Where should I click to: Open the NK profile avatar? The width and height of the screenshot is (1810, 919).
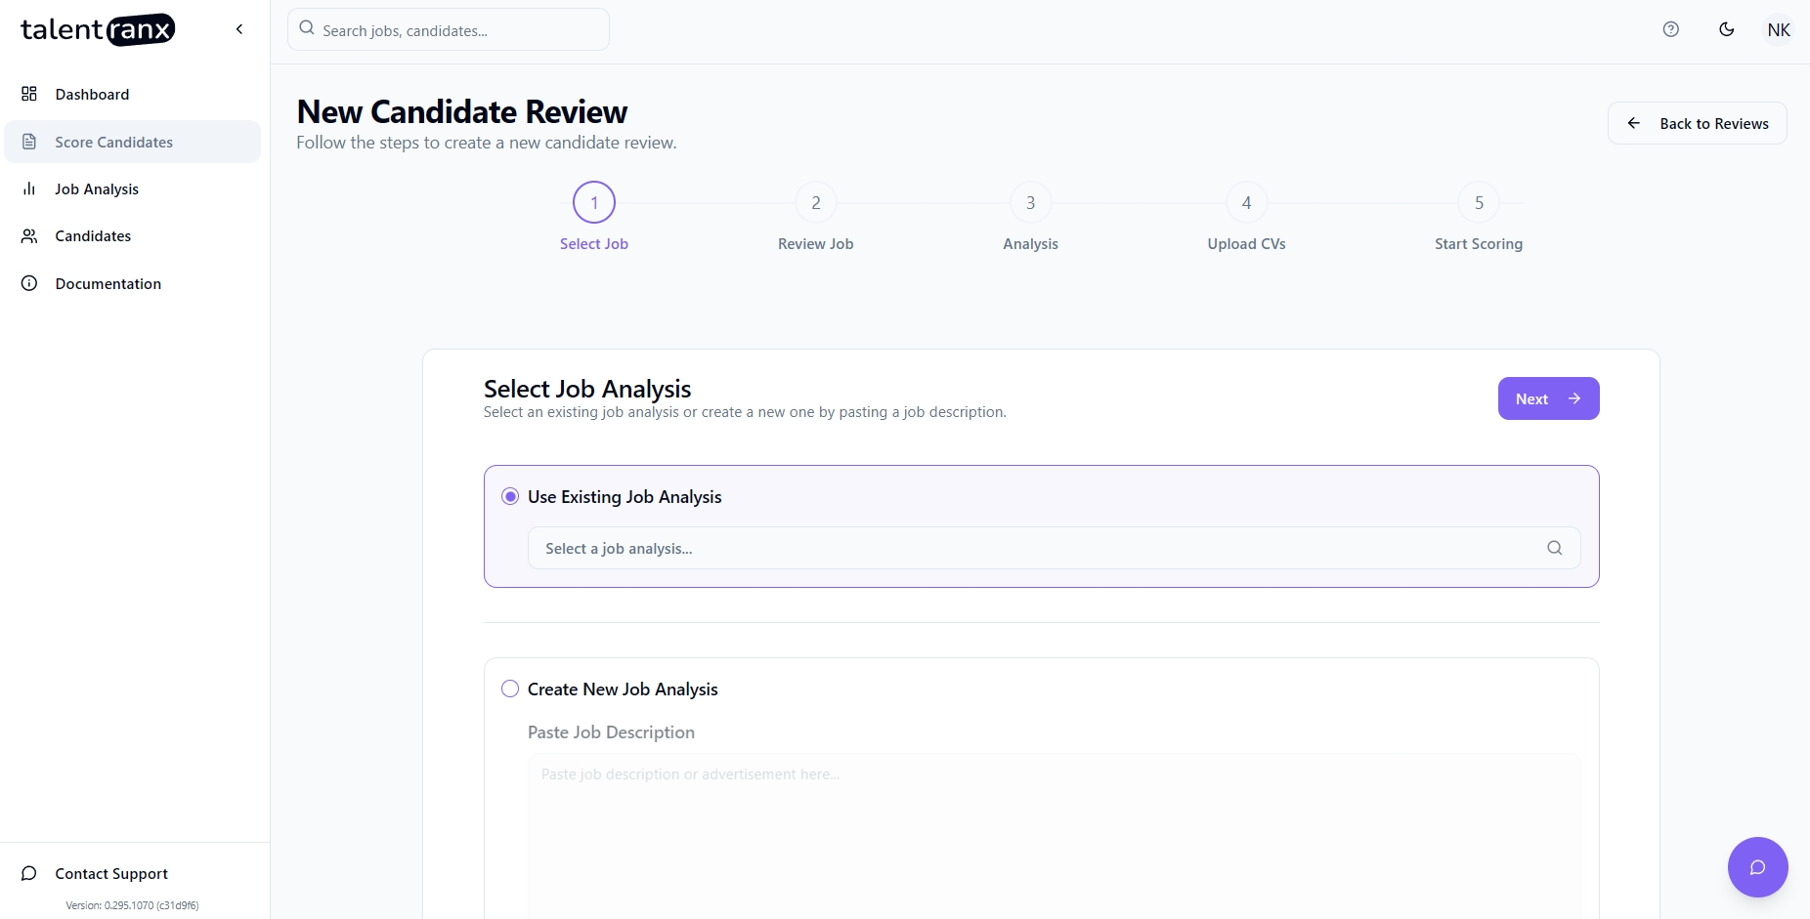tap(1779, 29)
